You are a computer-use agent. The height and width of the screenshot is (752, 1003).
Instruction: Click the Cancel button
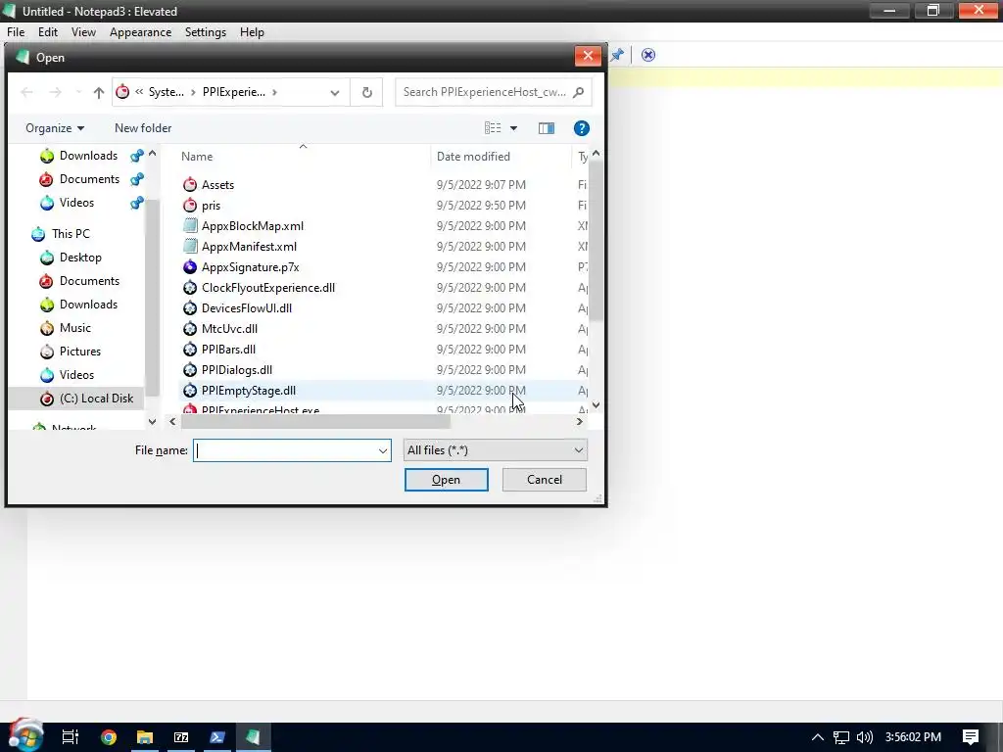(x=545, y=480)
